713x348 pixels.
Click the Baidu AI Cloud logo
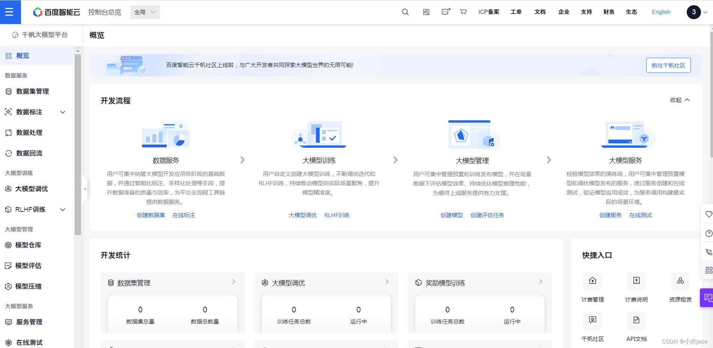(x=57, y=12)
